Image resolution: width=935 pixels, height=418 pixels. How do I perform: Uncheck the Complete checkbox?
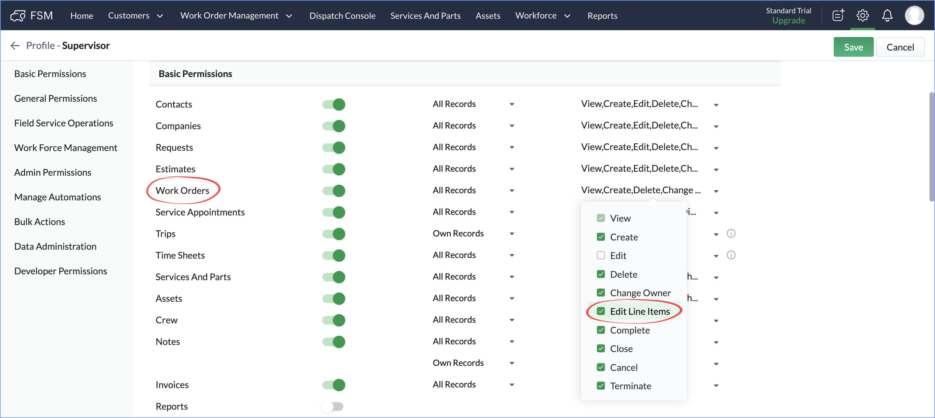pyautogui.click(x=601, y=330)
